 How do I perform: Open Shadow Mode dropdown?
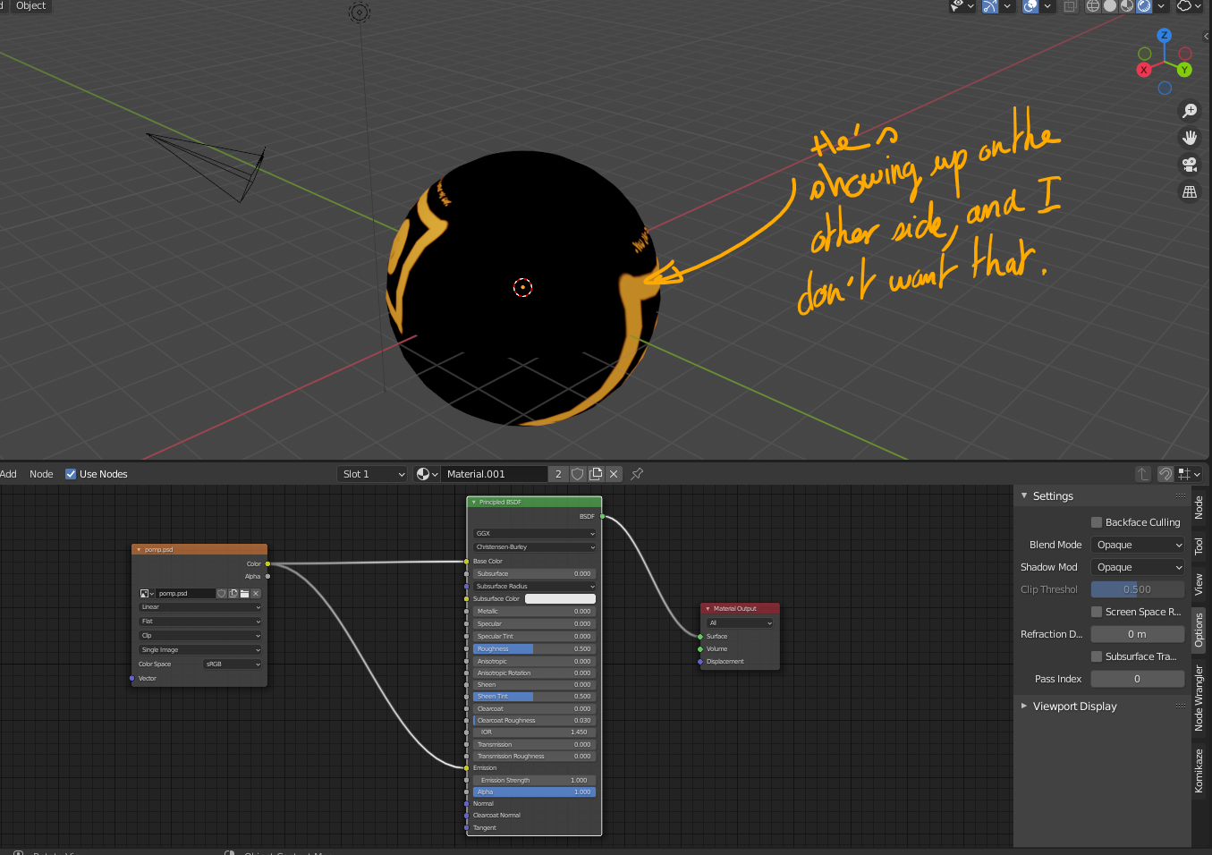[1138, 567]
